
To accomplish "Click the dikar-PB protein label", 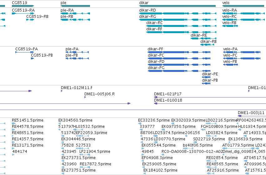I will pos(210,80).
